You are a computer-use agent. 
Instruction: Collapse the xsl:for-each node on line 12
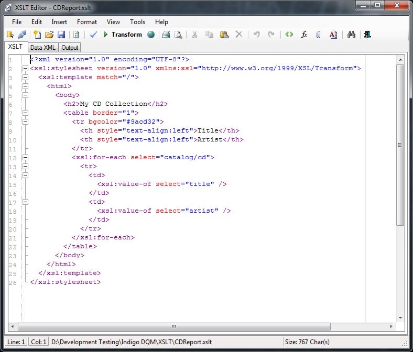click(25, 158)
